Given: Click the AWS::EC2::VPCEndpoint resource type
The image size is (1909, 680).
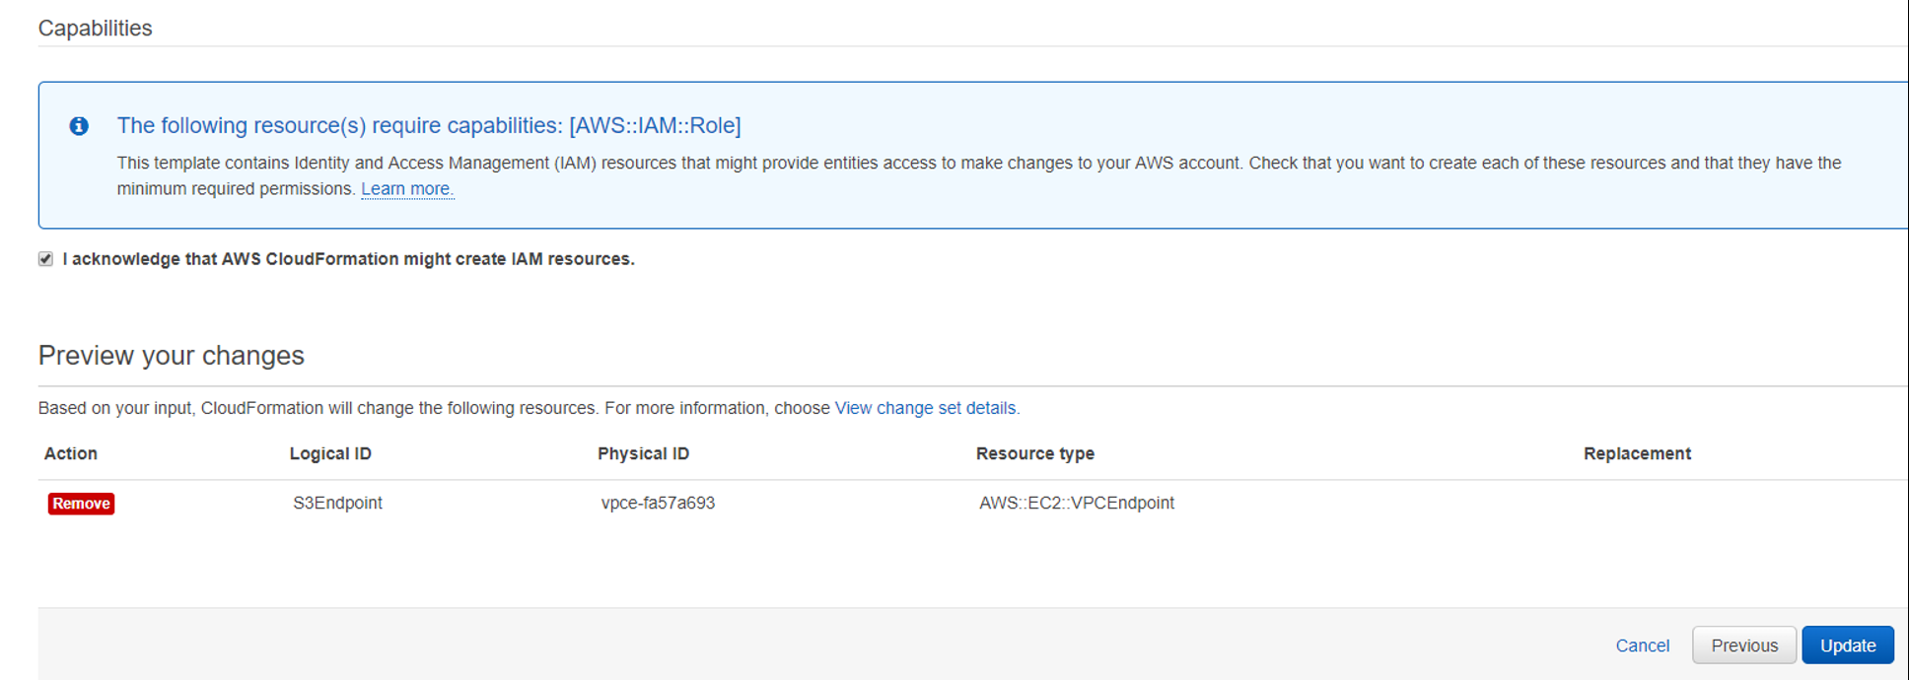Looking at the screenshot, I should (1077, 503).
